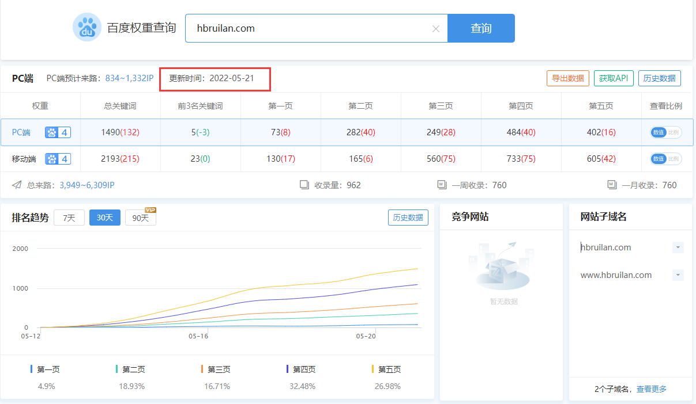
Task: Click the 总关键词 column header
Action: coord(120,106)
